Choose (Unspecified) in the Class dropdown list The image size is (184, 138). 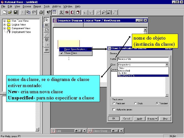[x=143, y=71]
